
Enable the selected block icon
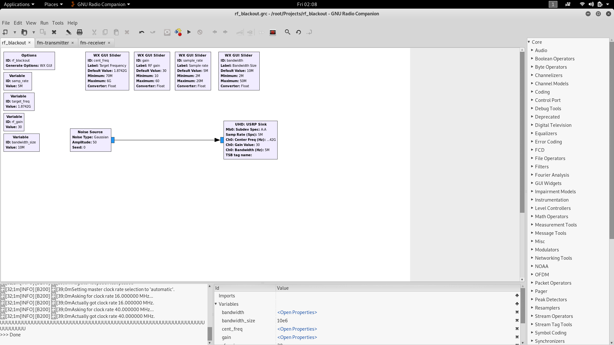240,32
